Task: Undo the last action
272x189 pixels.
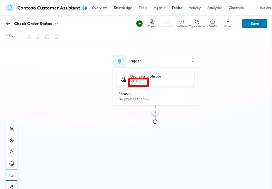Action: click(8, 37)
